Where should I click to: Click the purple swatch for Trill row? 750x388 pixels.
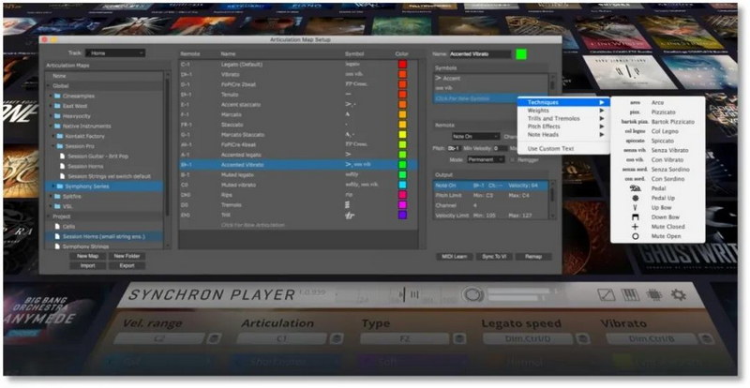[403, 215]
